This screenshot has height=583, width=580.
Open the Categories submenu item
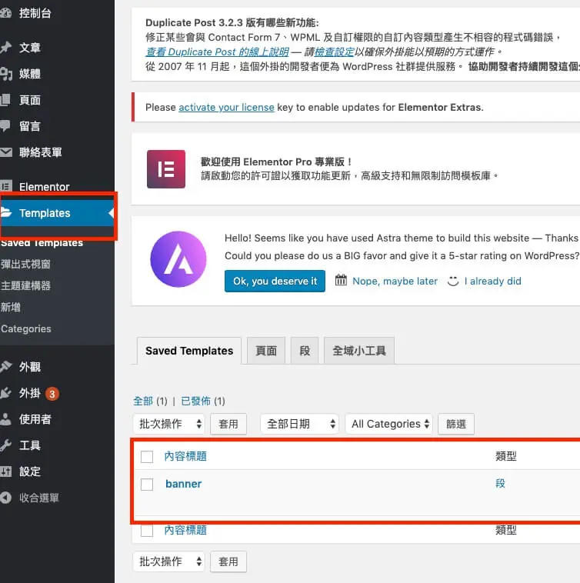(26, 328)
